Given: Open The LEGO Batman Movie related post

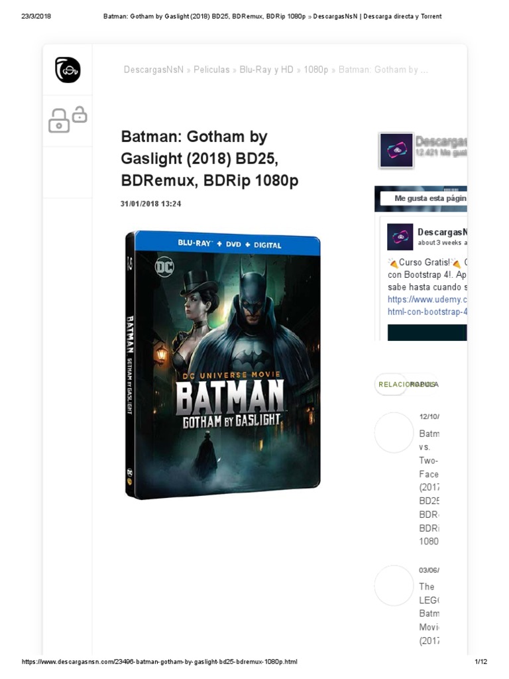Looking at the screenshot, I should pyautogui.click(x=429, y=613).
